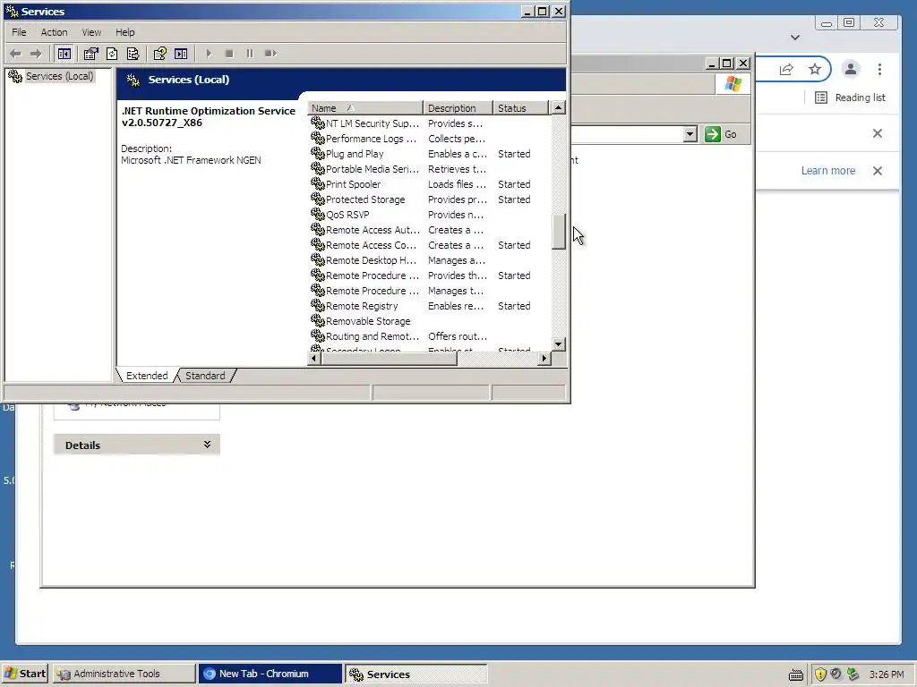The height and width of the screenshot is (687, 917).
Task: Select the Removable Storage service icon
Action: click(x=318, y=320)
